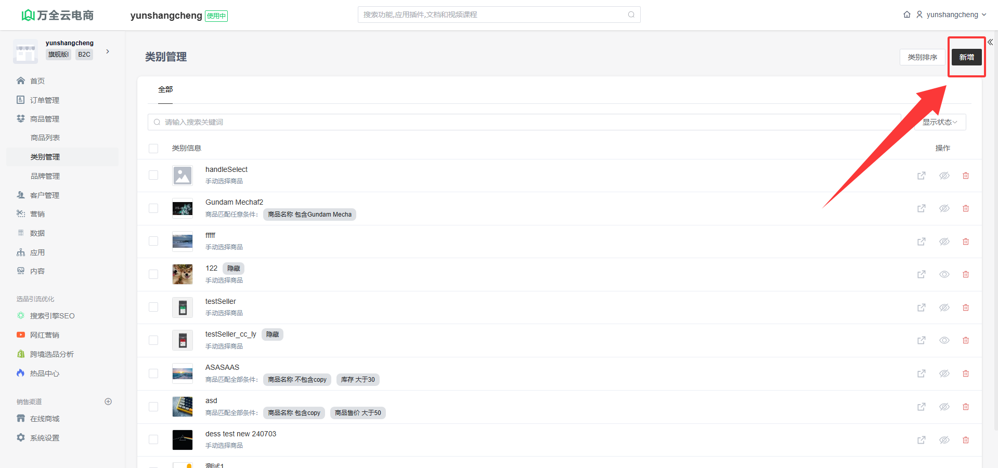Collapse panel with double chevron icon
This screenshot has height=468, width=998.
coord(990,42)
